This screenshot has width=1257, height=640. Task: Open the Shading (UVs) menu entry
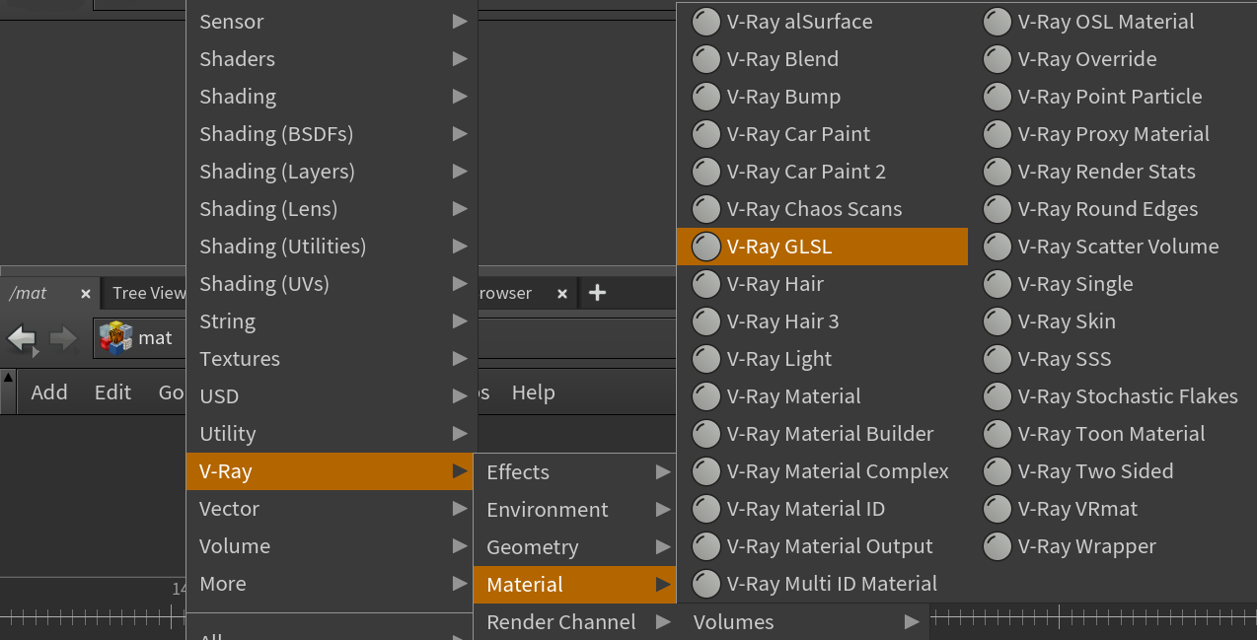click(x=333, y=284)
